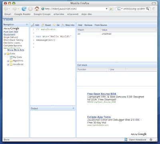Viewport: 160px width, 144px height.
Task: Click Remove in the watch toolbar
Action: (x=88, y=25)
